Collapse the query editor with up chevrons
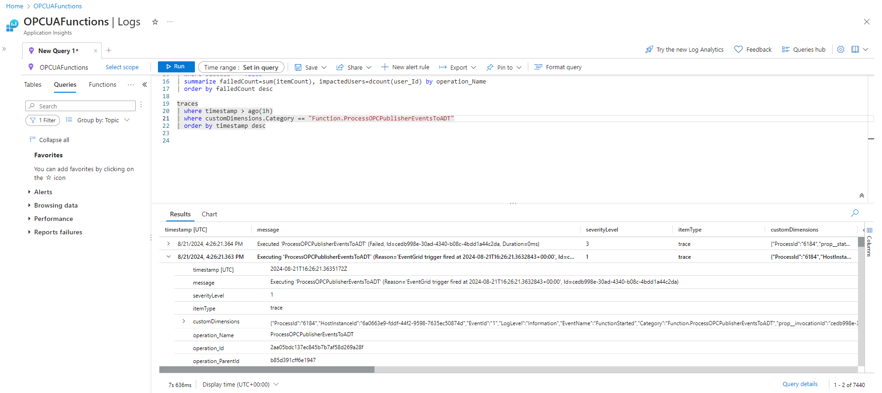The image size is (882, 393). [x=862, y=196]
